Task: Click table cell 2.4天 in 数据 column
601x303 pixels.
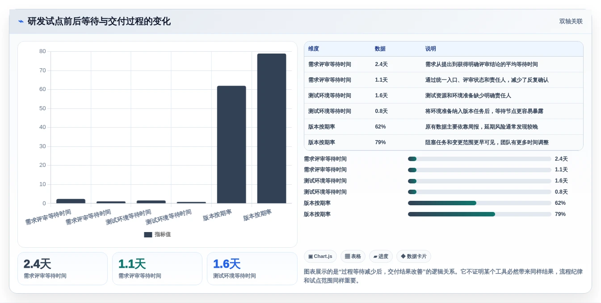Action: (x=381, y=64)
